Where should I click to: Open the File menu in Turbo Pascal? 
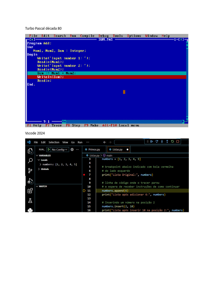33,36
